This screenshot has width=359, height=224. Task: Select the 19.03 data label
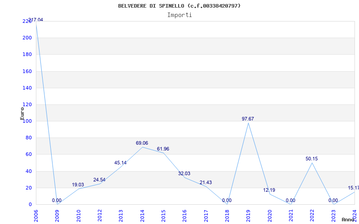[x=78, y=185]
